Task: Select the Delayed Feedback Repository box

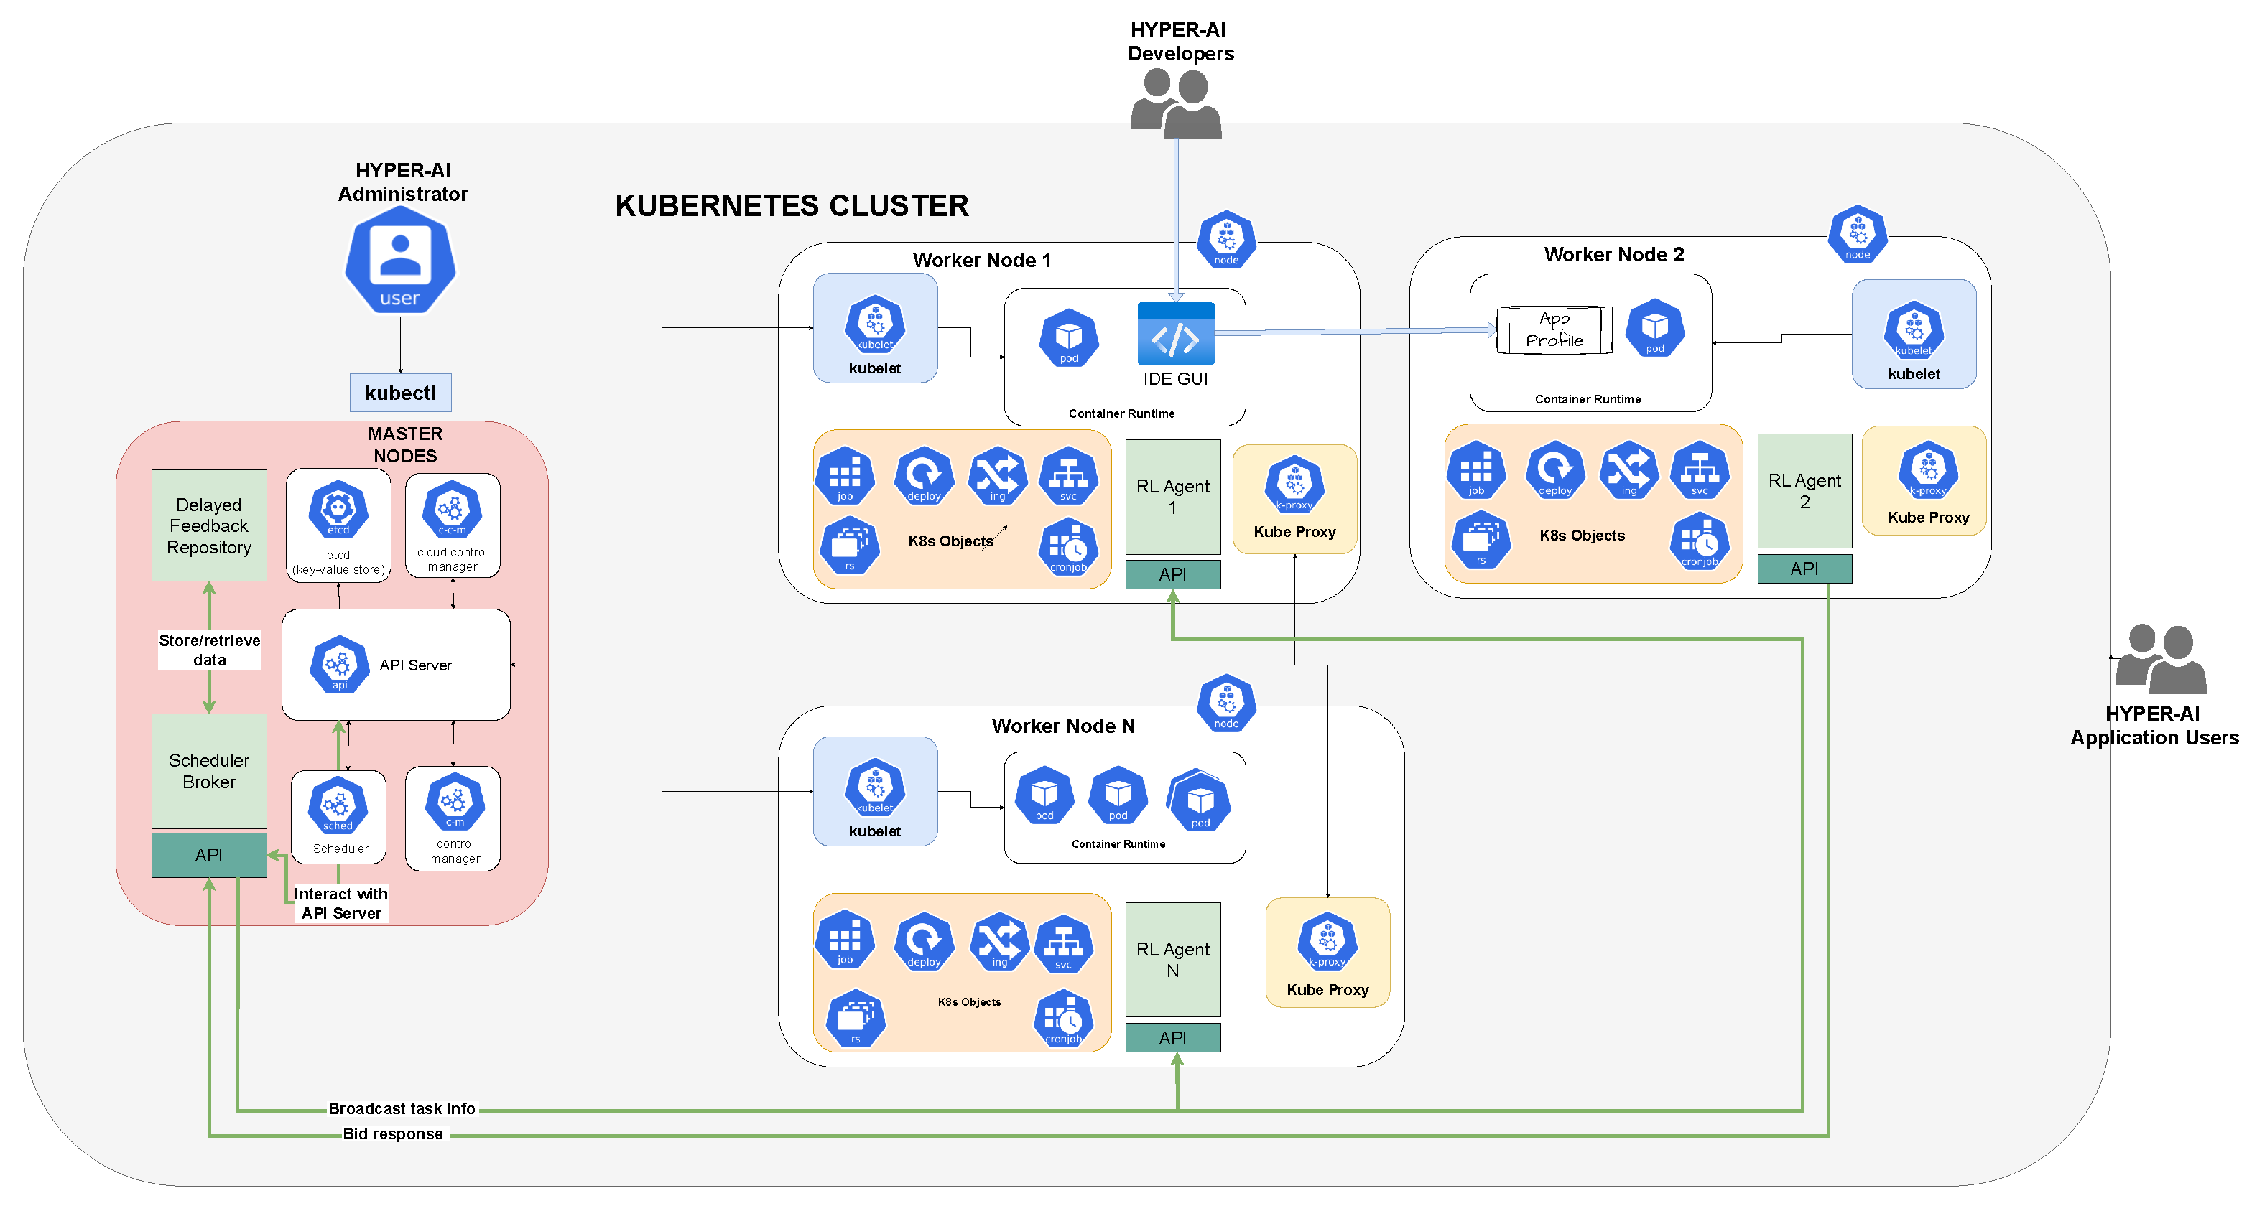Action: pyautogui.click(x=209, y=525)
